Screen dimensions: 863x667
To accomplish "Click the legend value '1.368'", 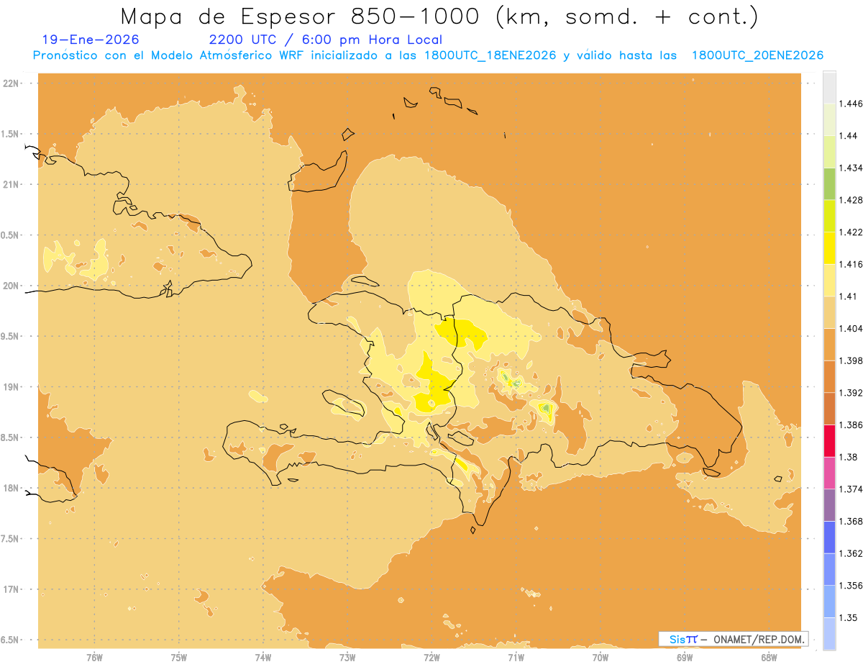I will 851,521.
